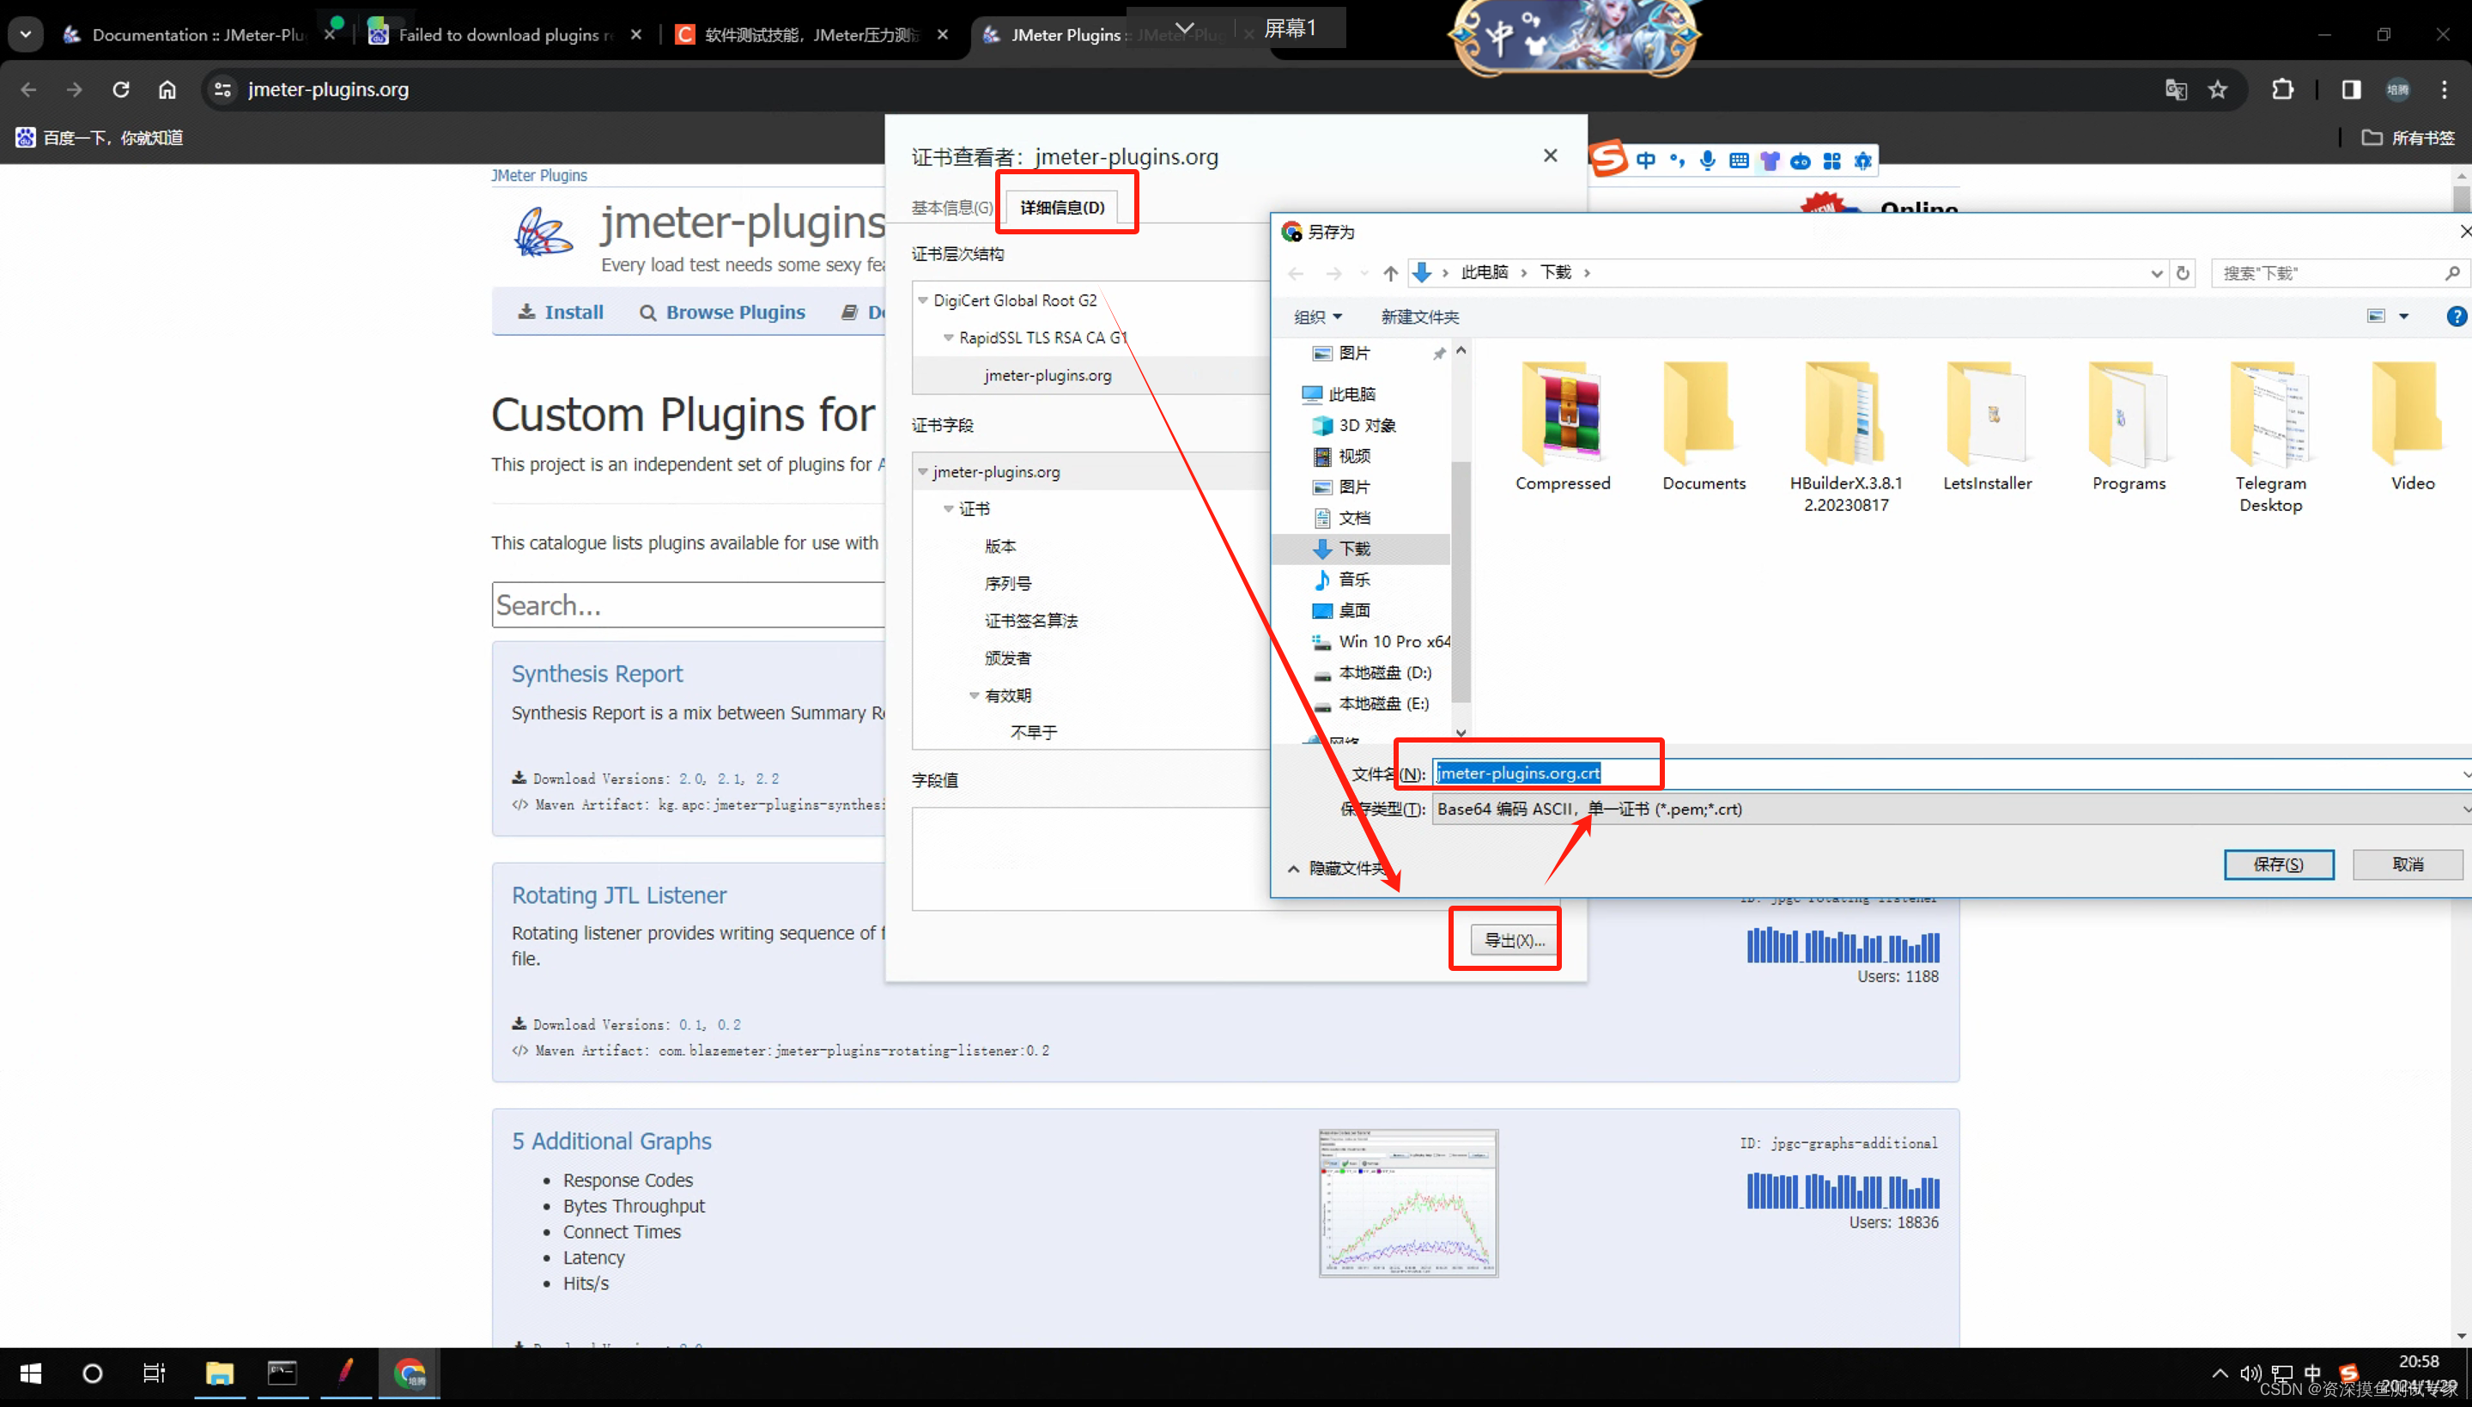
Task: Reload the jmeter-plugins.org page
Action: coord(121,89)
